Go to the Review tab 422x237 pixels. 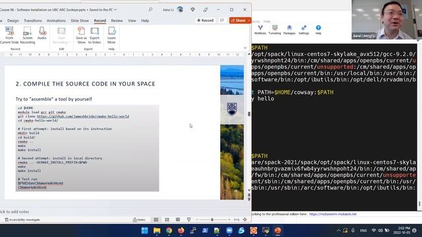coord(117,20)
